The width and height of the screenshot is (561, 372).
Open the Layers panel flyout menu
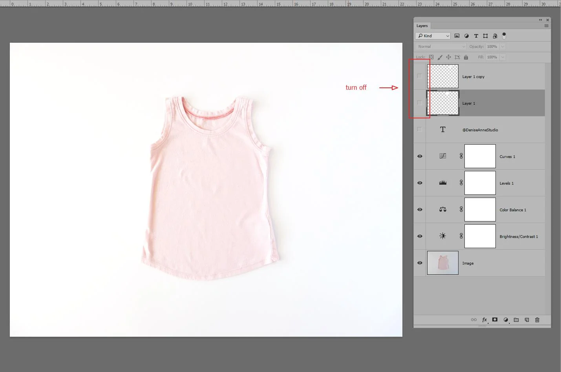point(546,25)
